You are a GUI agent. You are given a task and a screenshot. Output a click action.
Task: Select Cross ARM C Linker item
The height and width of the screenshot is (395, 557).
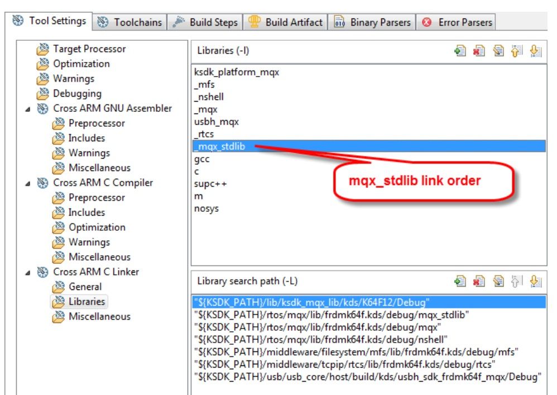pyautogui.click(x=88, y=272)
